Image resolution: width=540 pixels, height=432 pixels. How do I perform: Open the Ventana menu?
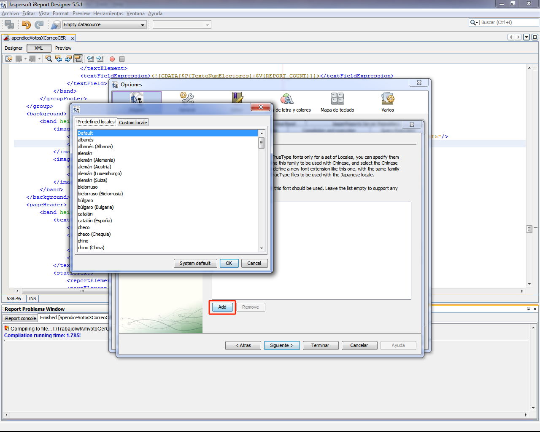[x=135, y=13]
